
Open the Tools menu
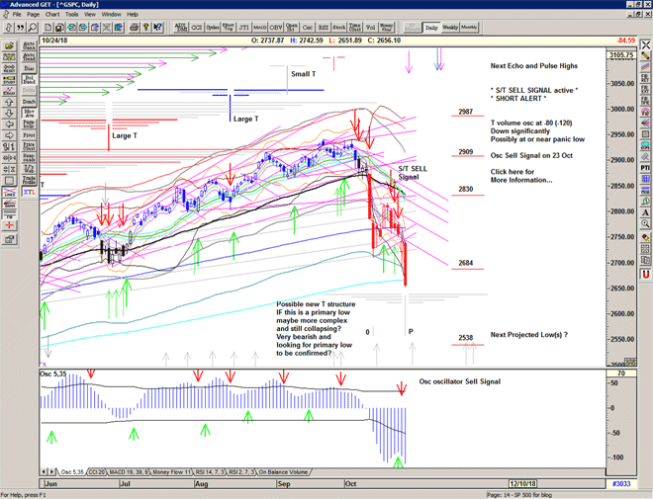pyautogui.click(x=73, y=15)
